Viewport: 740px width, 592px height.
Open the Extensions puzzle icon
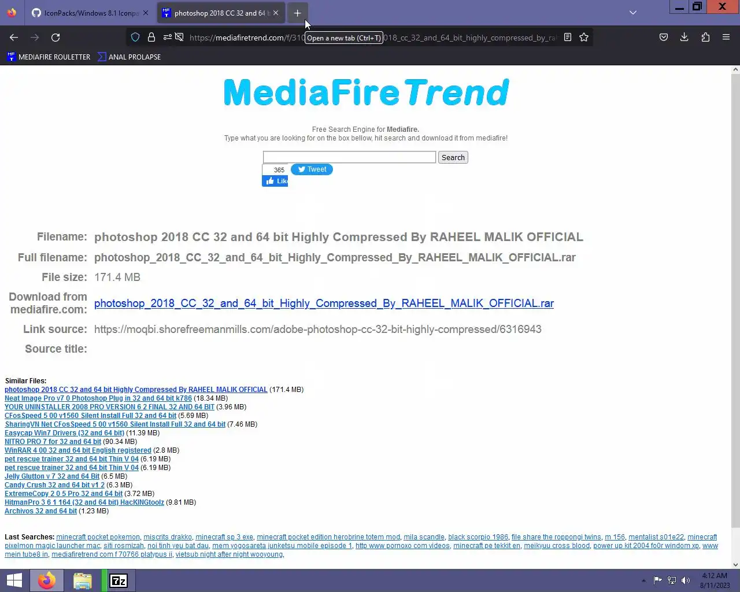click(705, 38)
